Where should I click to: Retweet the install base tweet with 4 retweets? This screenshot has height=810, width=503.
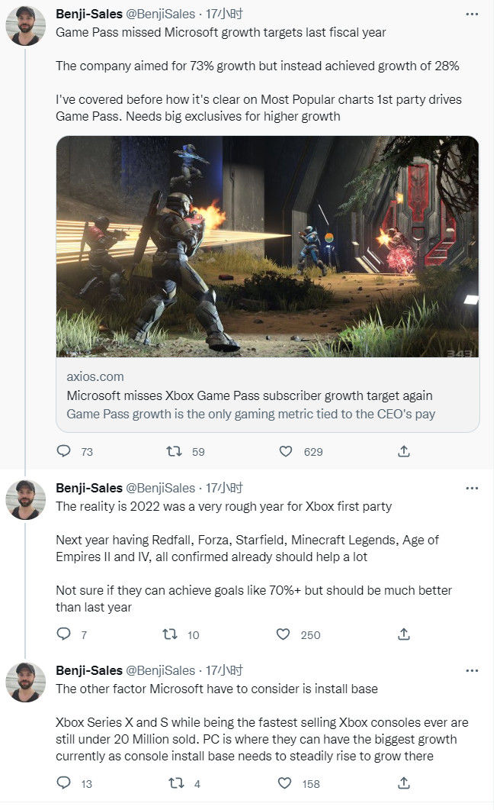pyautogui.click(x=177, y=783)
